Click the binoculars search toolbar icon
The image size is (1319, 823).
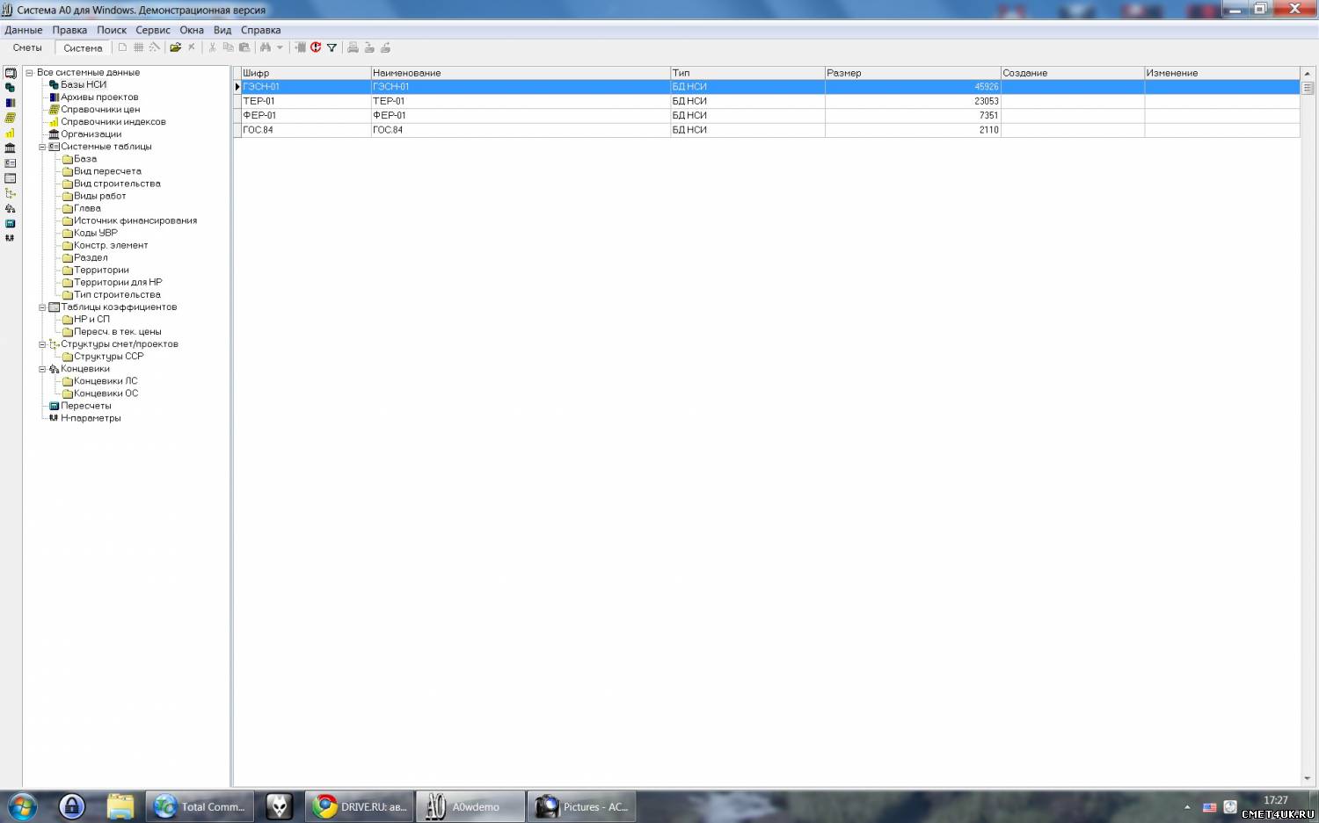pos(266,47)
